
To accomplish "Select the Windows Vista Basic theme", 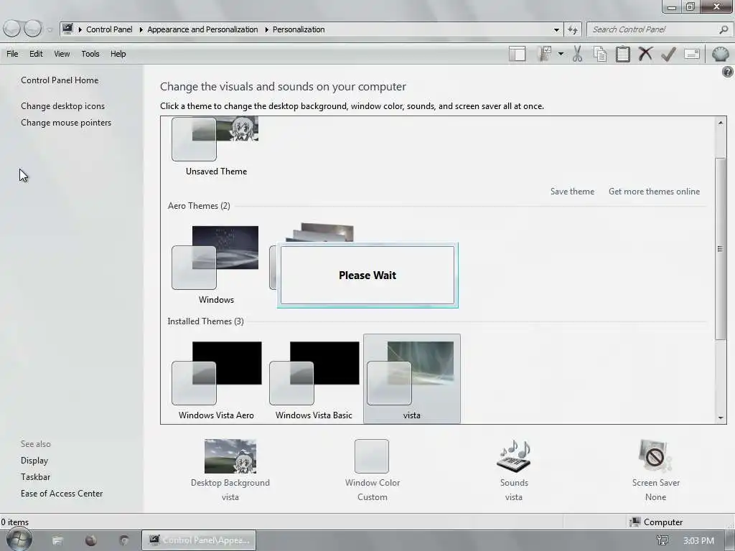I will tap(314, 380).
